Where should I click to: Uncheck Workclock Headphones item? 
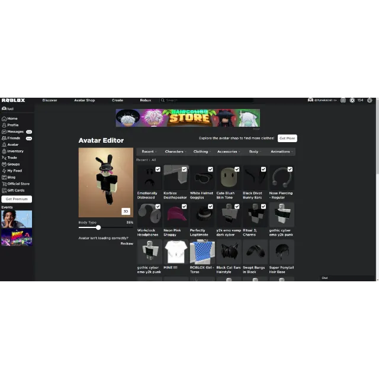click(x=158, y=207)
